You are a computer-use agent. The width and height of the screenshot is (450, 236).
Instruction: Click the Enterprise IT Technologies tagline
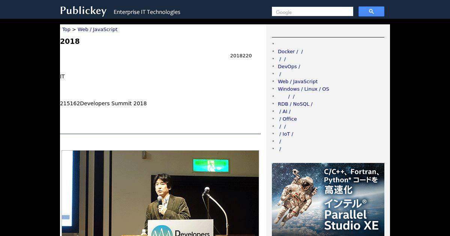coord(147,12)
